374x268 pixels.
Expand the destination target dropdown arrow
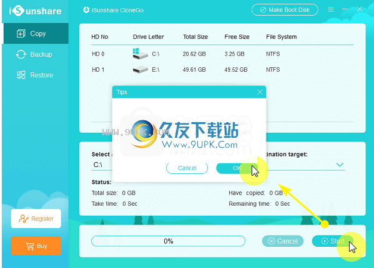340,165
